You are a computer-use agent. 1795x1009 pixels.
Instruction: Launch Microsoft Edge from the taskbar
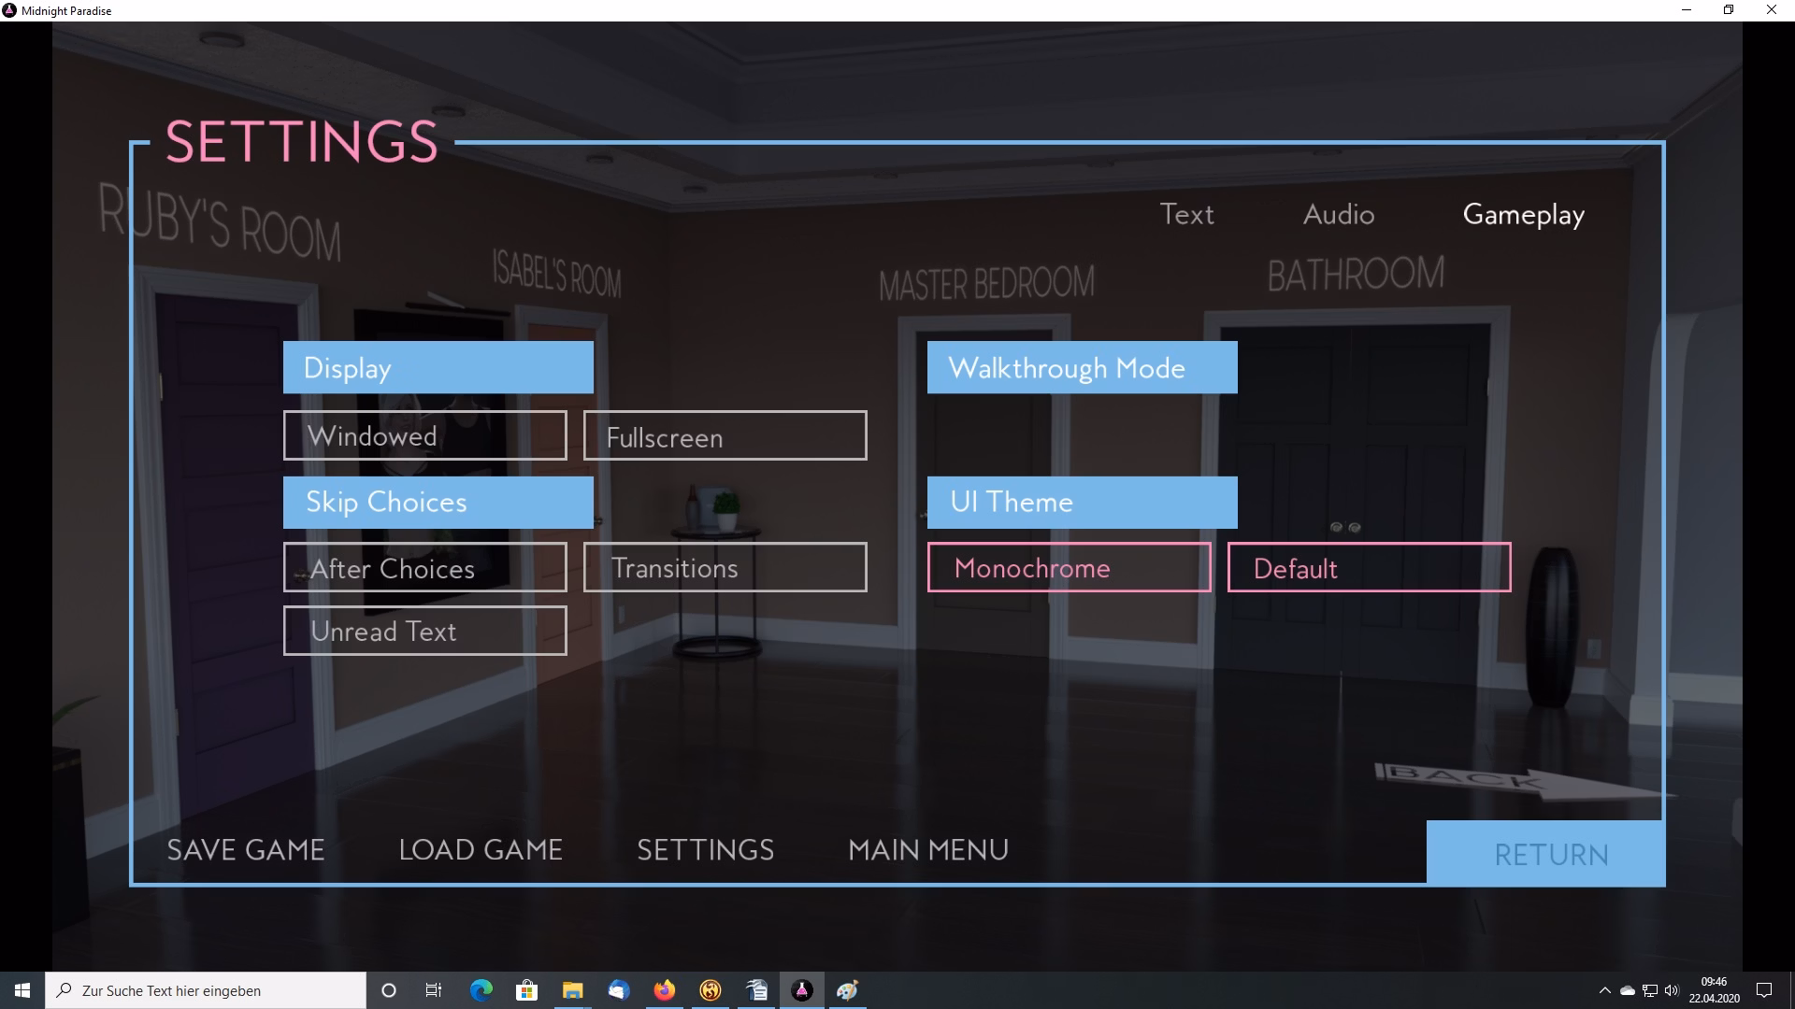point(481,990)
